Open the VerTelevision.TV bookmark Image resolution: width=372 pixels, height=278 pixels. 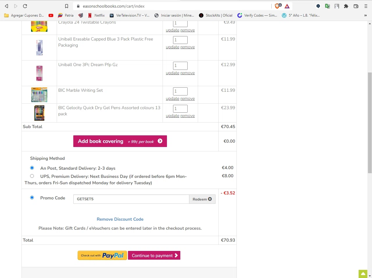point(129,15)
